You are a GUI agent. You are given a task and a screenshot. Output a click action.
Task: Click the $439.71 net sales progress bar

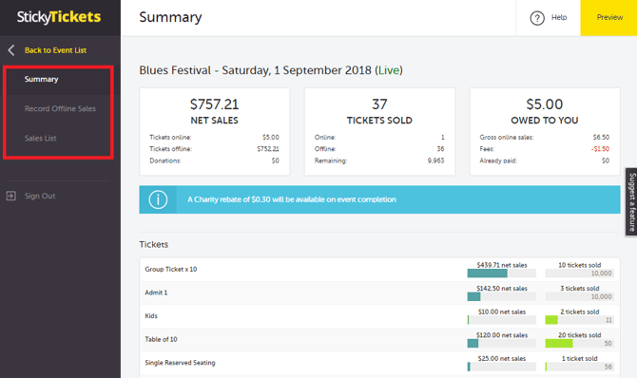(x=501, y=274)
